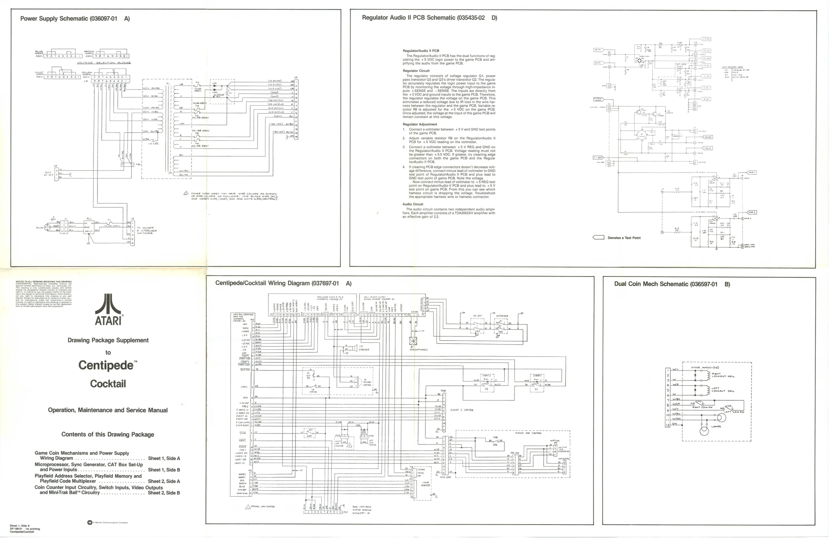Click the Warner Communications W logo
This screenshot has height=538, width=829.
(x=89, y=522)
